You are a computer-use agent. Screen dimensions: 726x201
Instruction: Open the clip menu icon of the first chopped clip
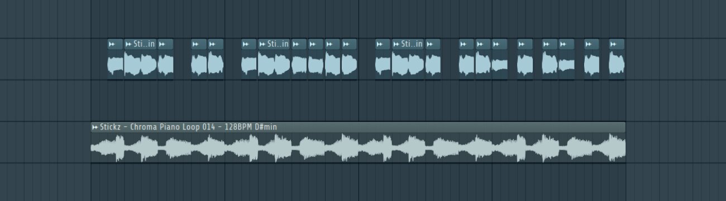click(112, 44)
